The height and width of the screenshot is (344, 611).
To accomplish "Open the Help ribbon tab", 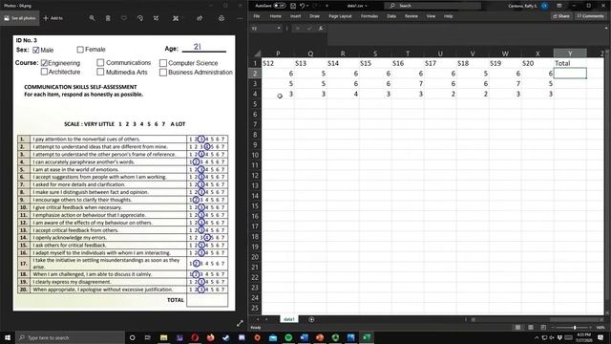I will (x=448, y=16).
